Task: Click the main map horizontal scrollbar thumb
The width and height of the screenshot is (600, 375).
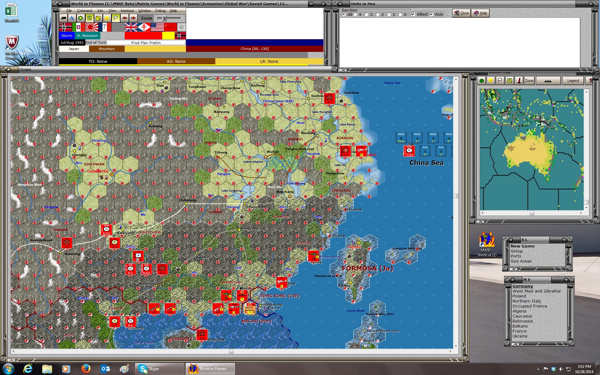Action: [231, 352]
